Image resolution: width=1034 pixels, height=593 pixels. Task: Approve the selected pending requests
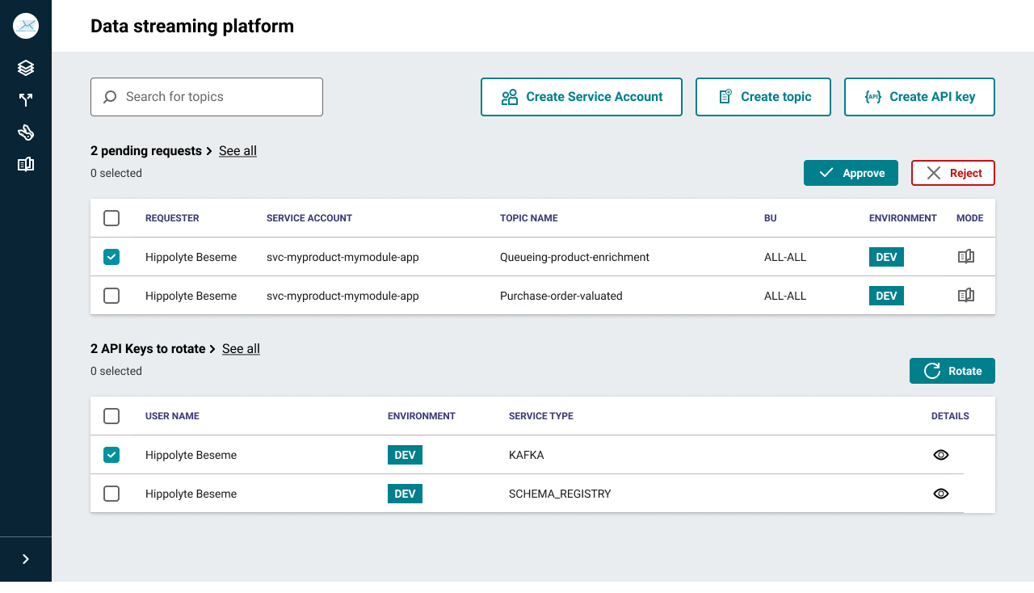[851, 173]
